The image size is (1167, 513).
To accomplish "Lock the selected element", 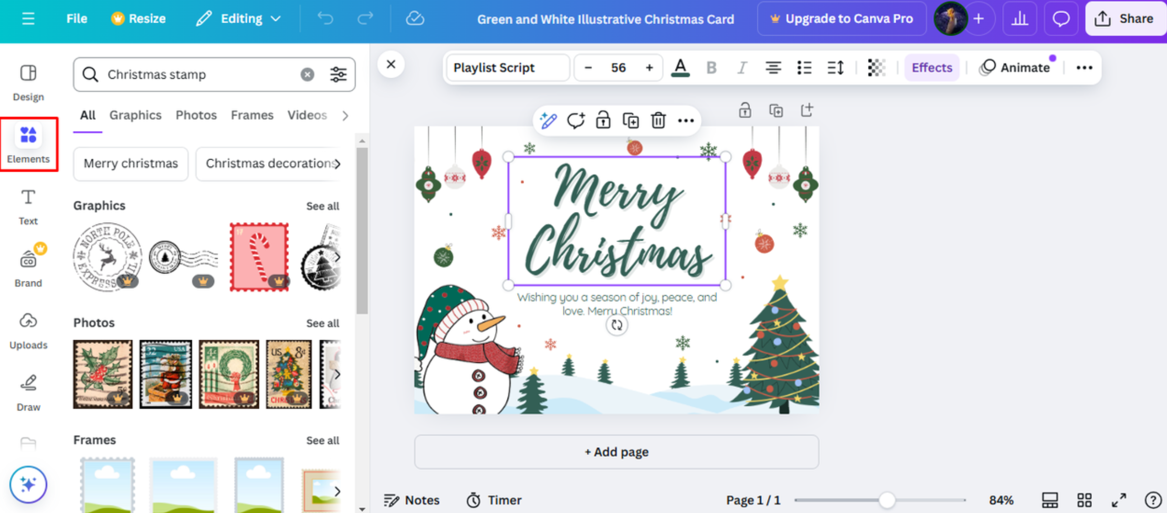I will tap(603, 120).
